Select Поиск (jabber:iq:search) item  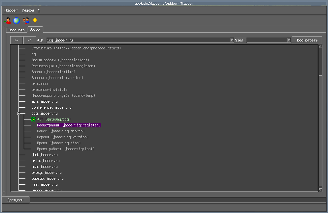click(x=61, y=131)
